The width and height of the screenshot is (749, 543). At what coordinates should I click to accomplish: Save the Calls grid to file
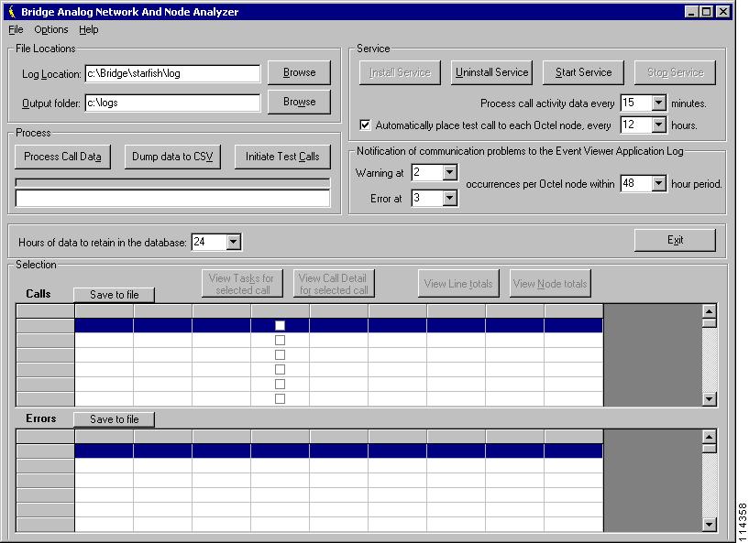pyautogui.click(x=115, y=295)
